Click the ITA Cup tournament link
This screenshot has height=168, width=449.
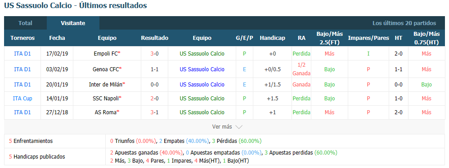pyautogui.click(x=22, y=99)
